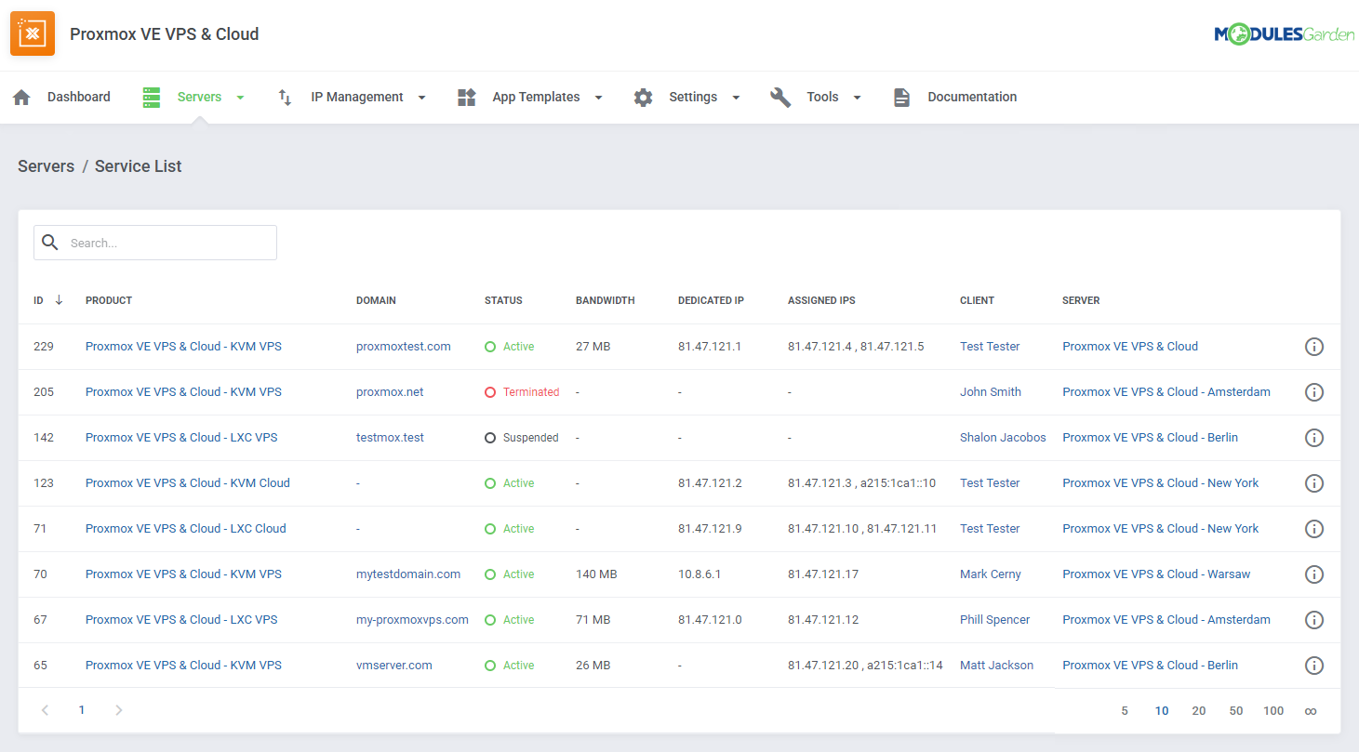Image resolution: width=1359 pixels, height=752 pixels.
Task: Click the grid icon beside App Templates
Action: [466, 96]
